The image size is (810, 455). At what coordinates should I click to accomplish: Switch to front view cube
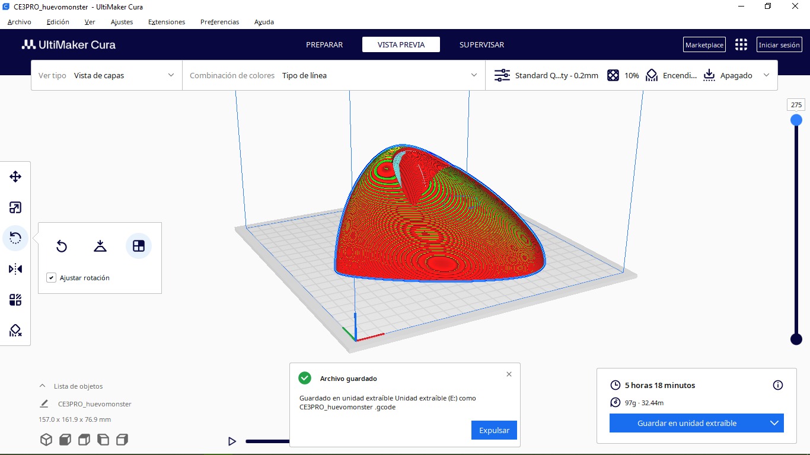coord(65,440)
